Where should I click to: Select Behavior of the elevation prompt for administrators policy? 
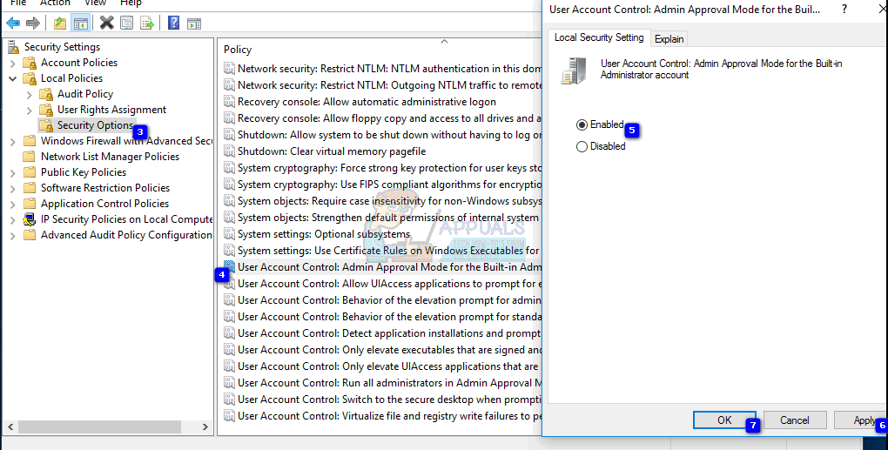pyautogui.click(x=382, y=300)
